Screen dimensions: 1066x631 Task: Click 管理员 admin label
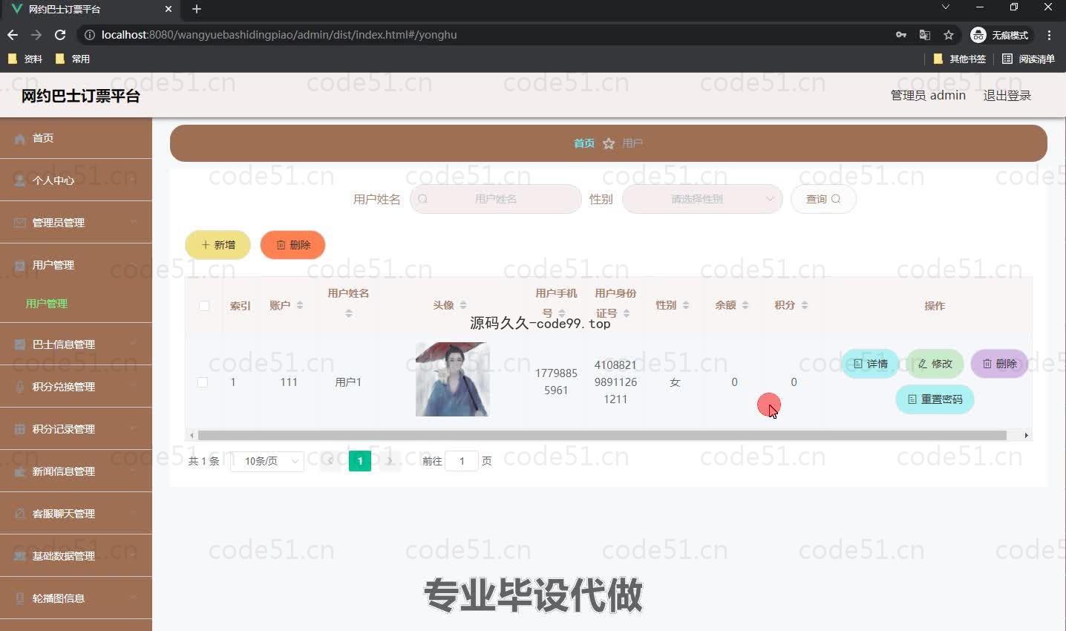coord(928,95)
